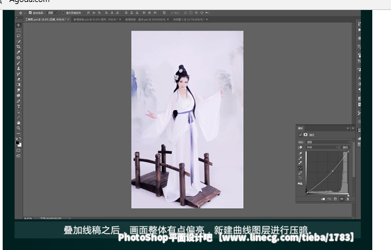The width and height of the screenshot is (391, 250).
Task: Open the RGB channel dropdown
Action: [322, 147]
